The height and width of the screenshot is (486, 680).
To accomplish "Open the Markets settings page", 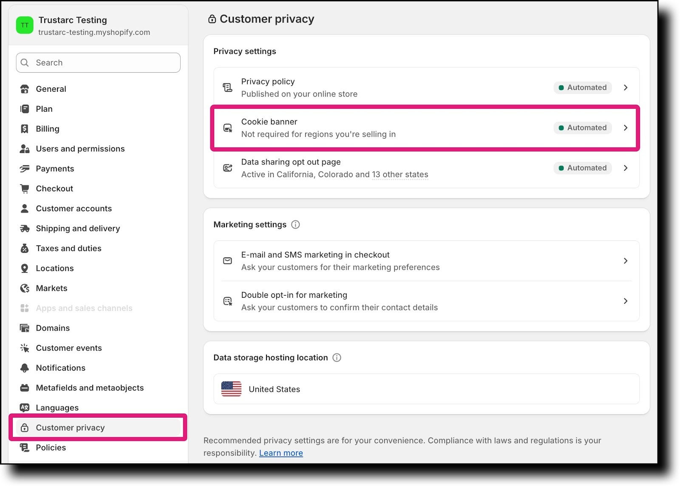I will tap(98, 288).
